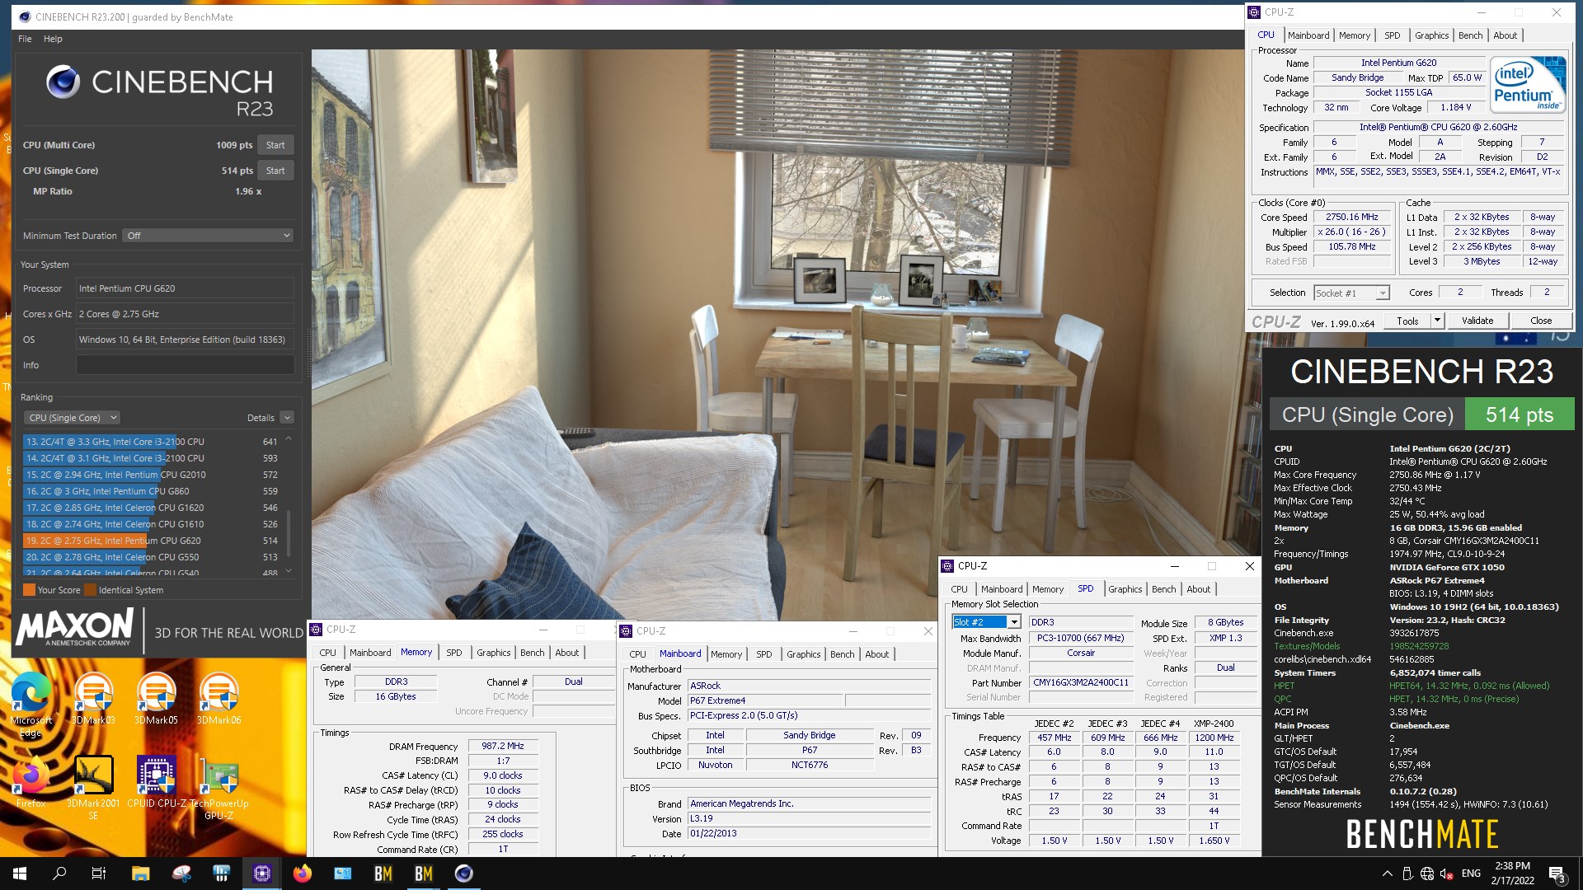Open Microsoft Edge desktop shortcut
The width and height of the screenshot is (1583, 890).
[31, 702]
